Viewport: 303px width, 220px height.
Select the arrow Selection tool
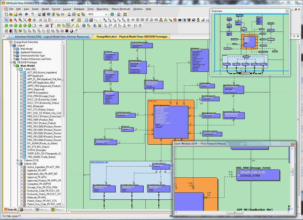tap(6, 20)
